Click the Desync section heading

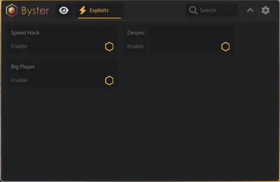[136, 33]
